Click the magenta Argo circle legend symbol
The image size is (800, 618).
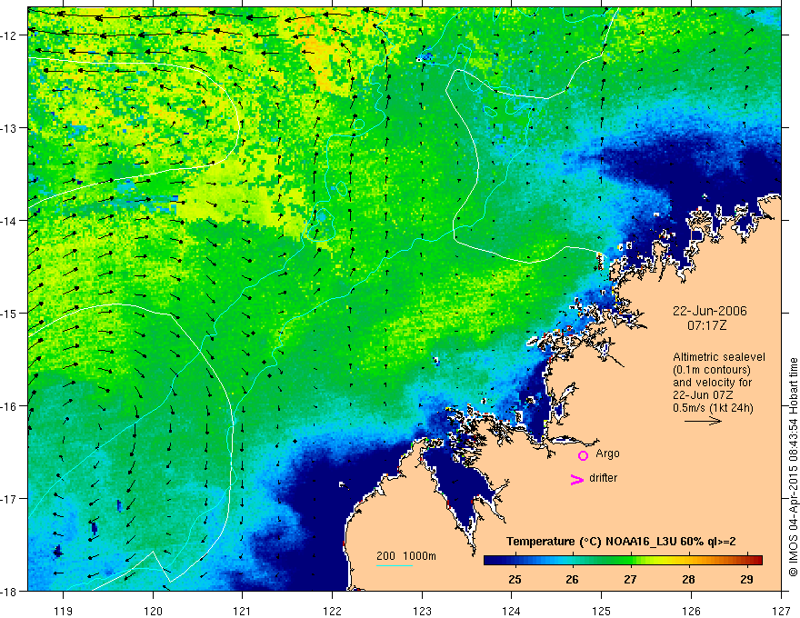coord(583,455)
